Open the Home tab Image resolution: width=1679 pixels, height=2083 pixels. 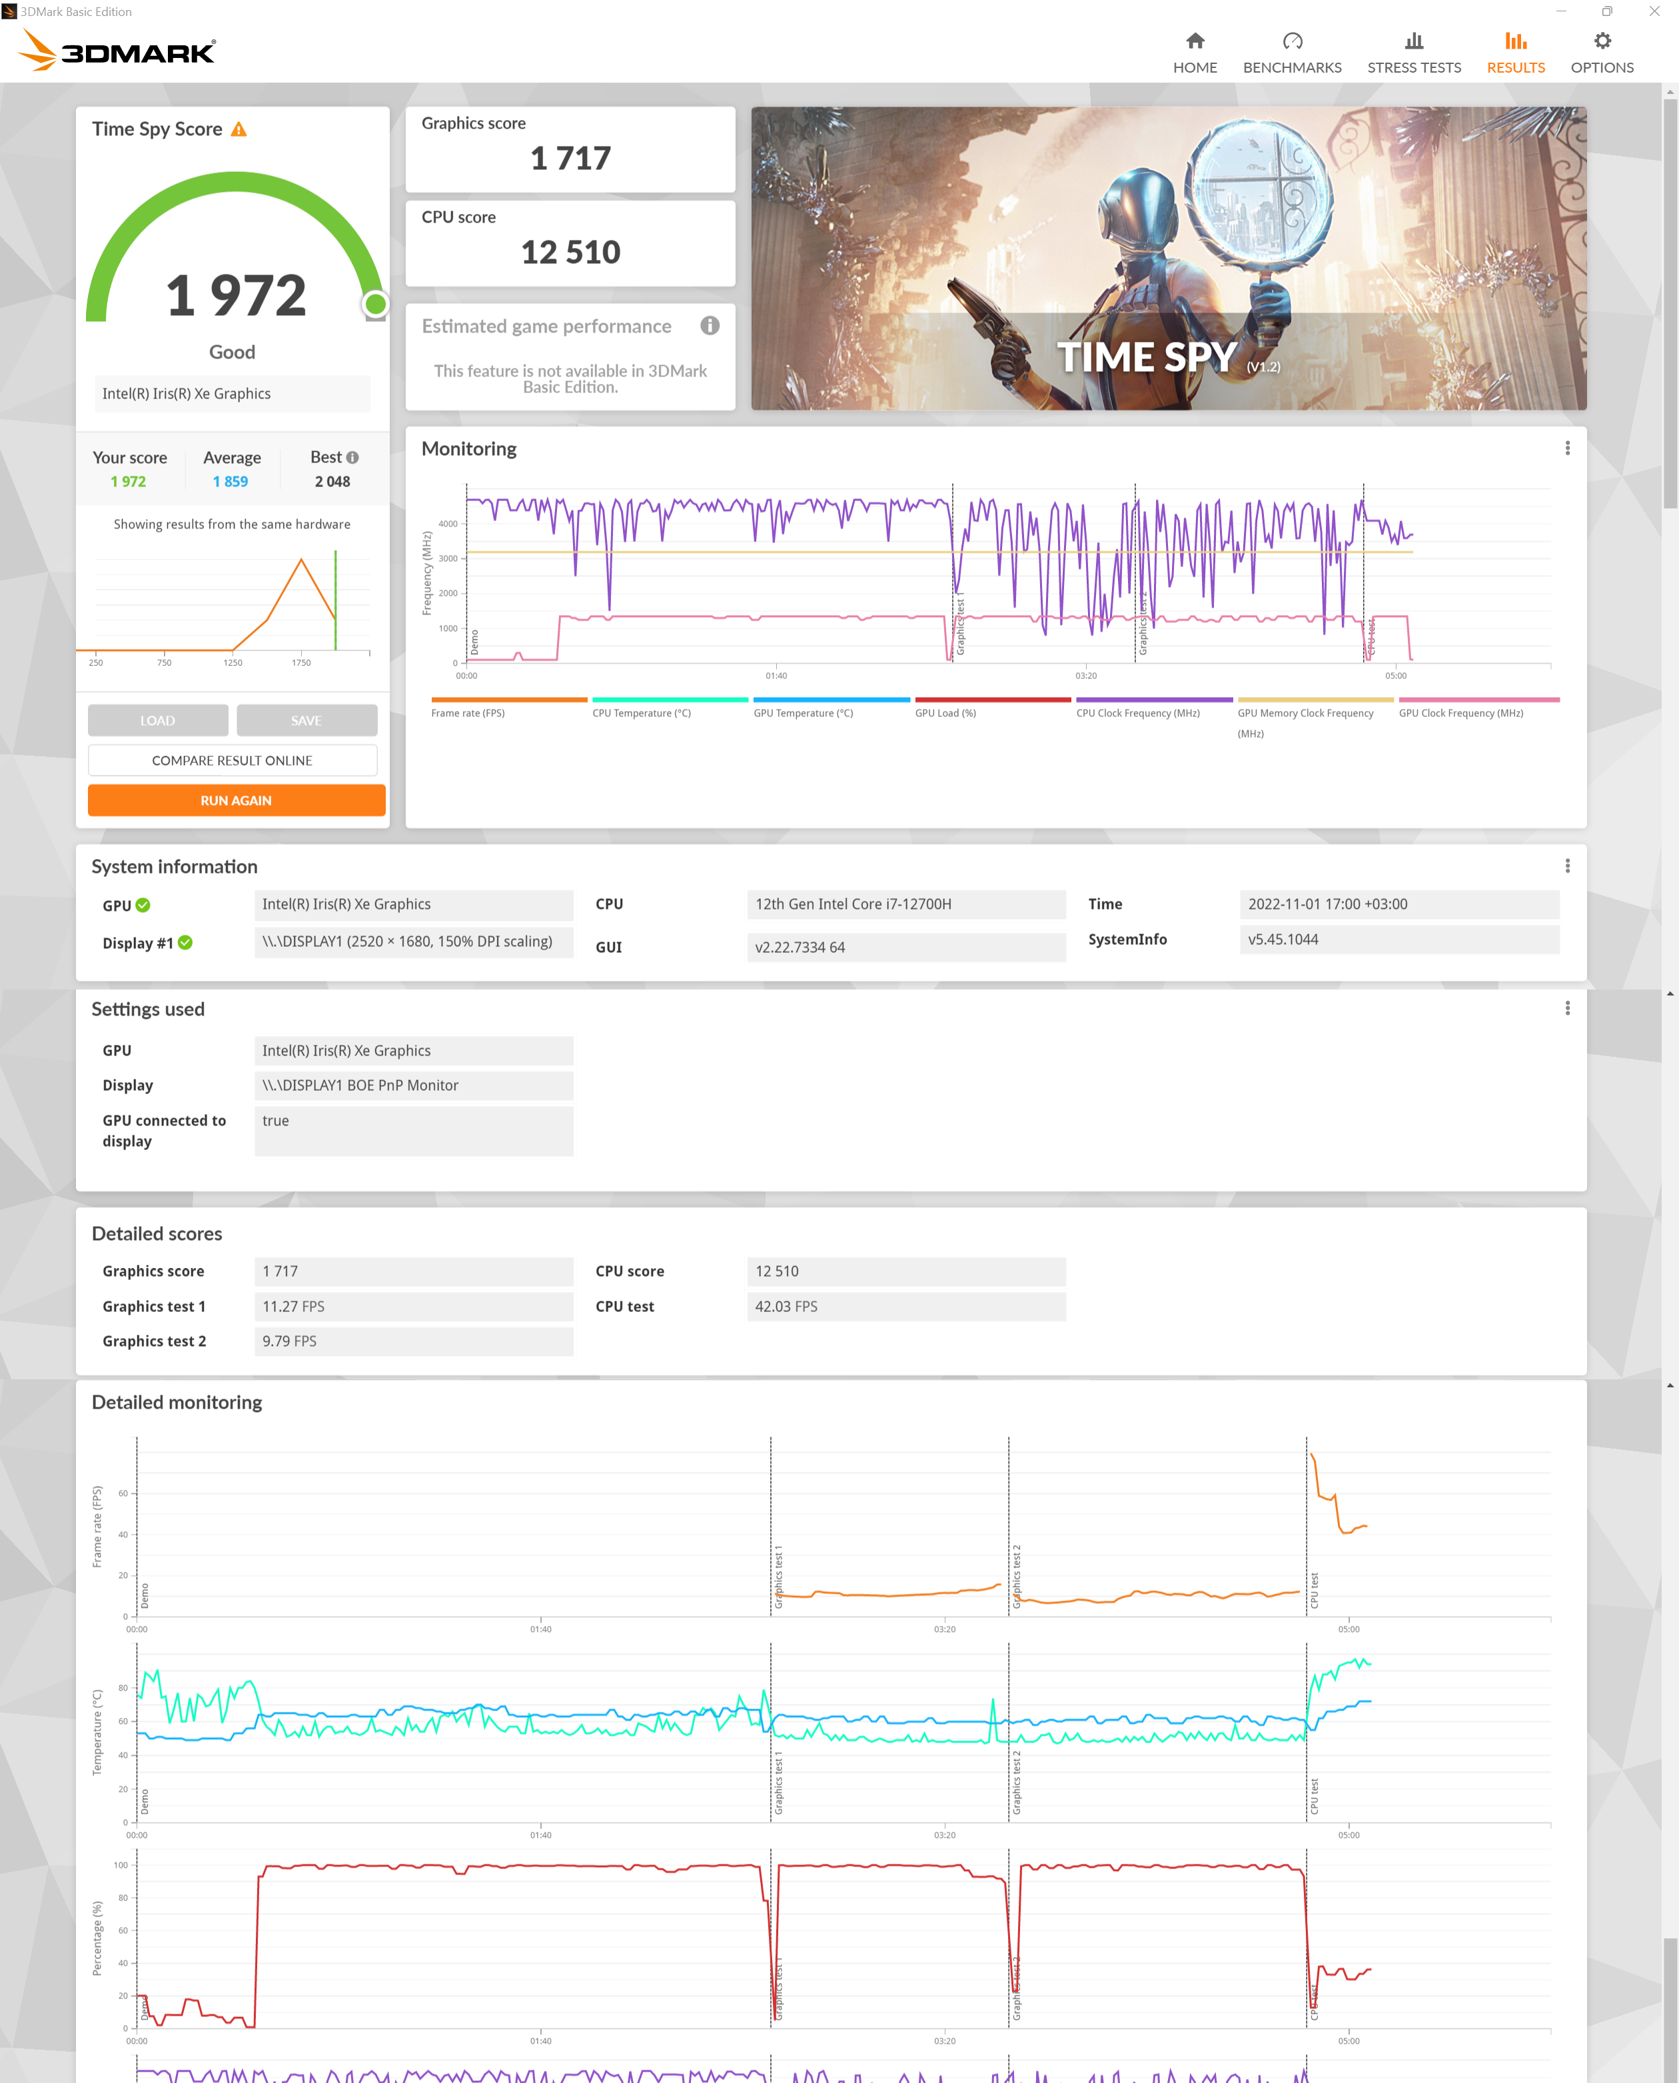1195,53
